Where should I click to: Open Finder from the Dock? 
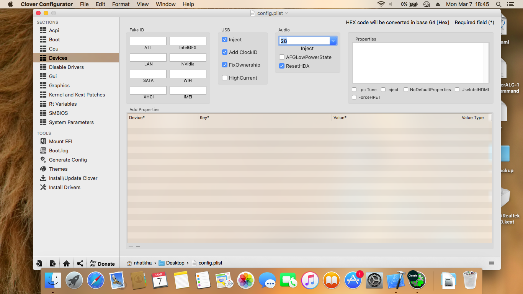[x=53, y=280]
